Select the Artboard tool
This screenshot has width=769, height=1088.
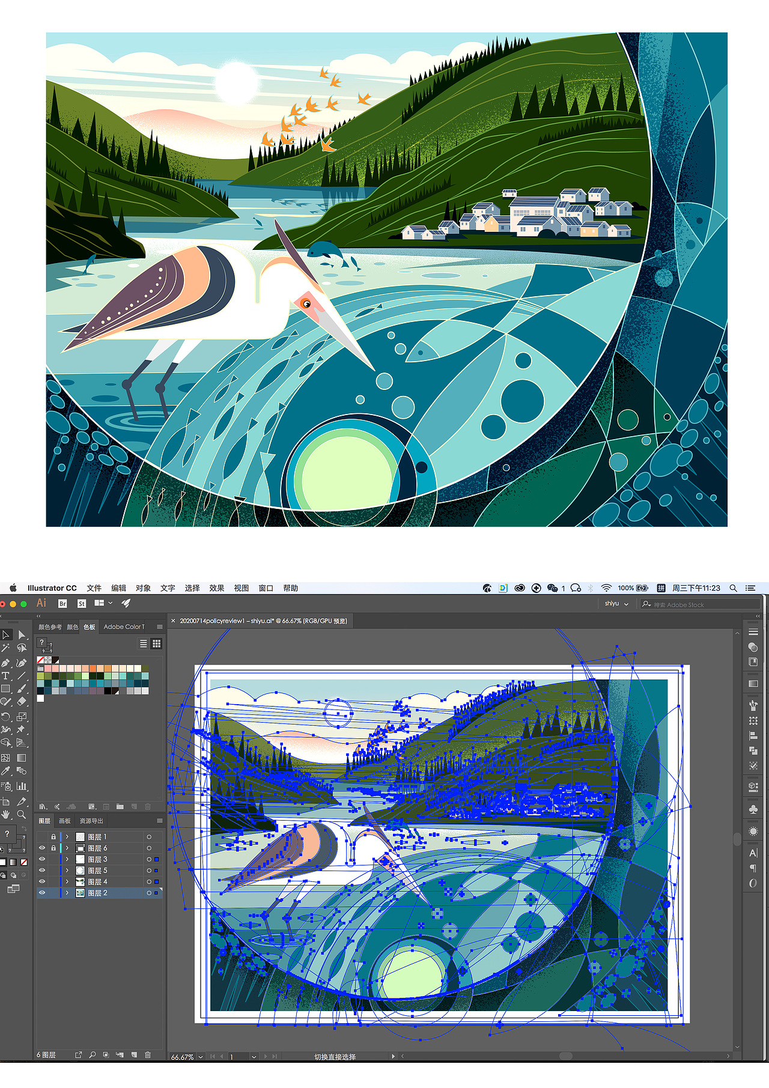pyautogui.click(x=6, y=801)
